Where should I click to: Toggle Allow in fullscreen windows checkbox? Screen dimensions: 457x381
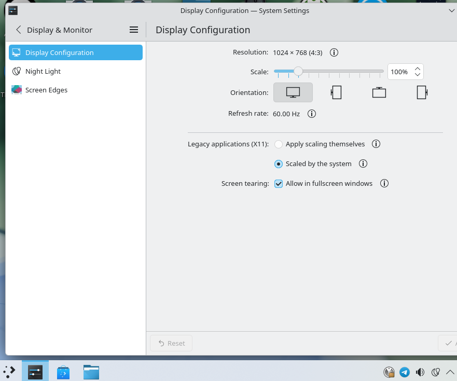tap(279, 184)
